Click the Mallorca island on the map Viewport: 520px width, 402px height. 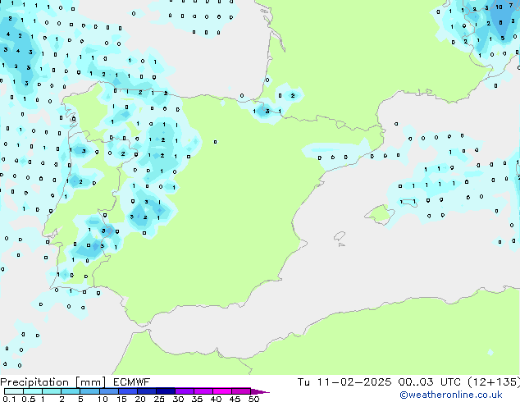[378, 215]
